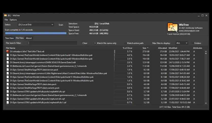Focus the File Search Filter input
Image resolution: width=212 pixels, height=123 pixels.
point(53,43)
